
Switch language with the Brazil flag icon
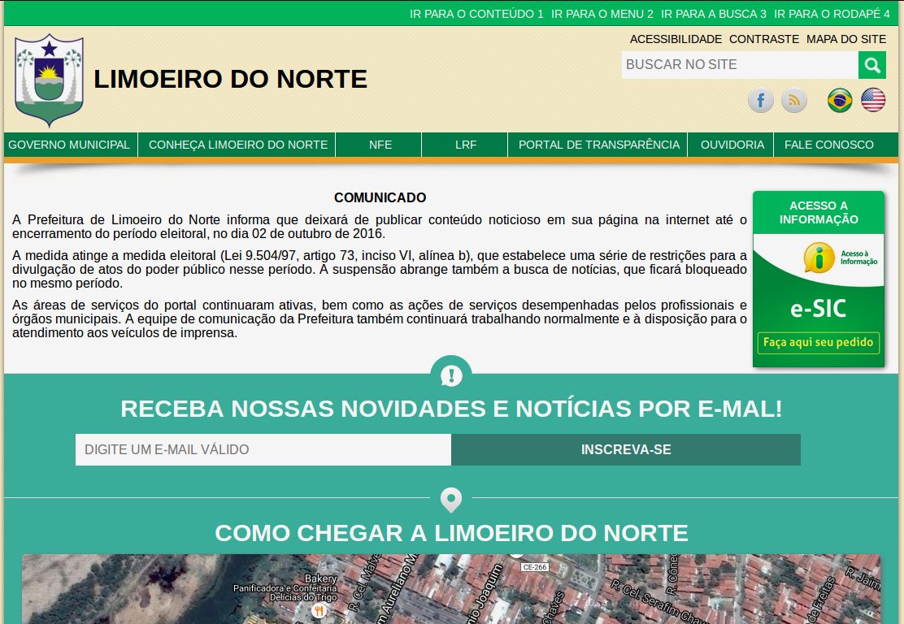[840, 101]
